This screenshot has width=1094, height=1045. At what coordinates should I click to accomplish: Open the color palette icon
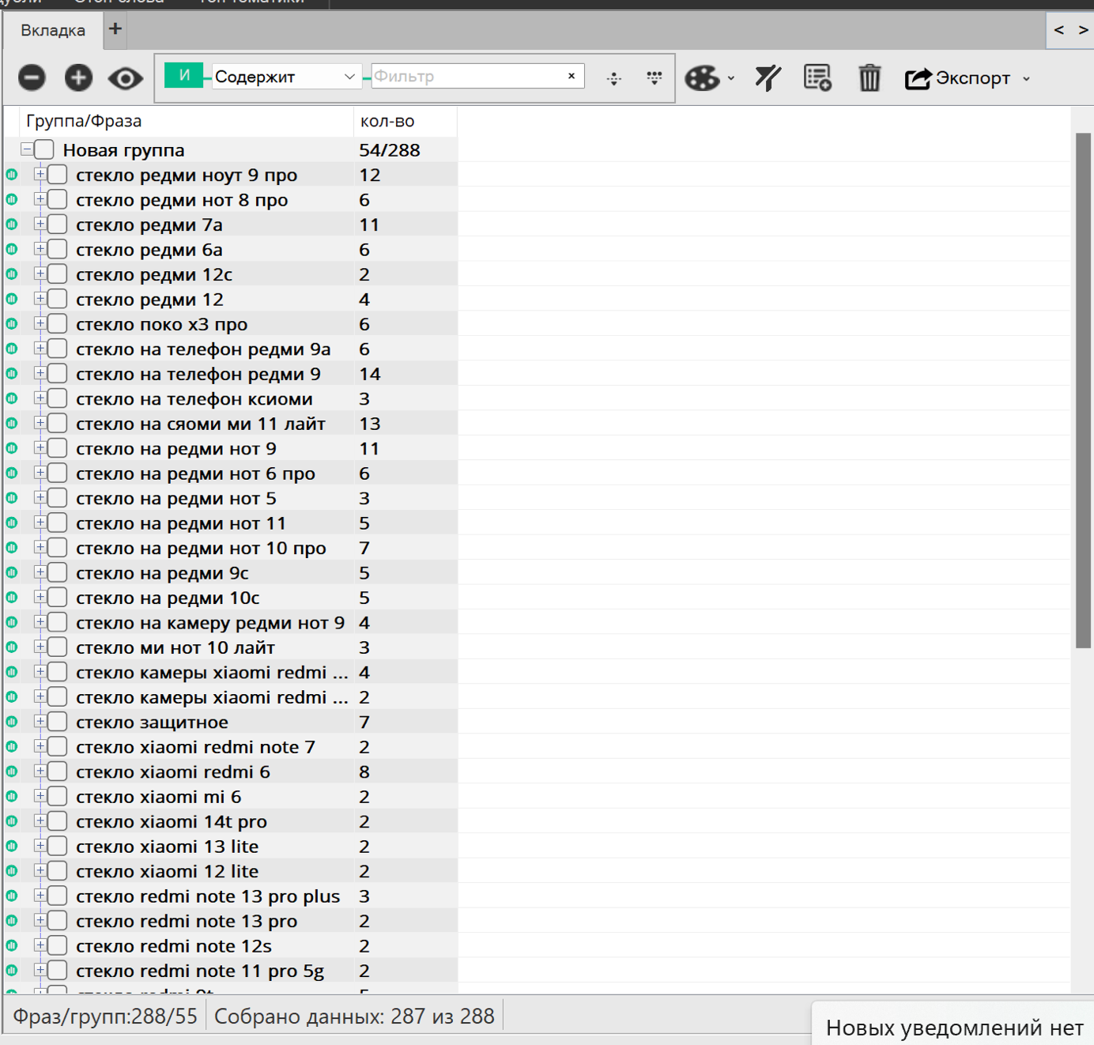pyautogui.click(x=702, y=78)
